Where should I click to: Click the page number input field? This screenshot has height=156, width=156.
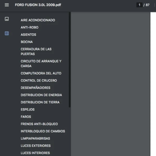[x=139, y=5]
